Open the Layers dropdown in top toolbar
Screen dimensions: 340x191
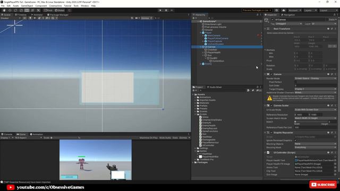[310, 11]
